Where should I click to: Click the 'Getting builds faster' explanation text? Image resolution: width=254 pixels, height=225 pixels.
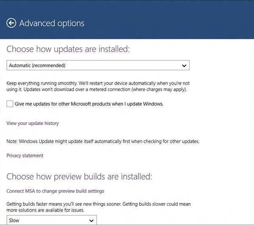coord(99,207)
